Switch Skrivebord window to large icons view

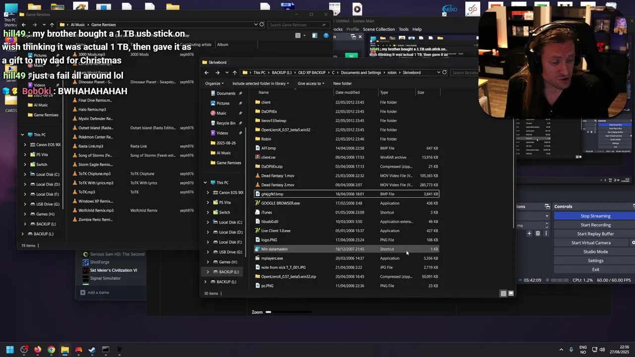(x=510, y=294)
